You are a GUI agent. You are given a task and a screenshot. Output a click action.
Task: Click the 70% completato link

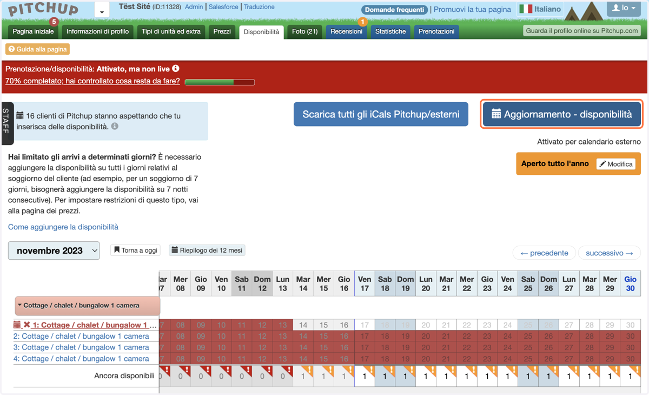92,81
